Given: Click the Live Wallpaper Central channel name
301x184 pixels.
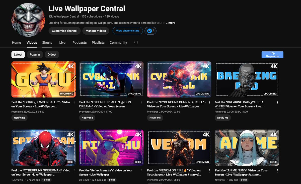Looking at the screenshot, I should tap(87, 9).
